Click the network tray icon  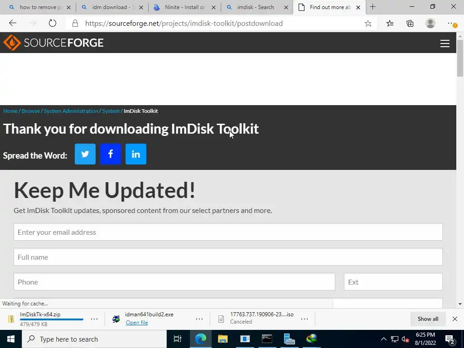(x=395, y=339)
